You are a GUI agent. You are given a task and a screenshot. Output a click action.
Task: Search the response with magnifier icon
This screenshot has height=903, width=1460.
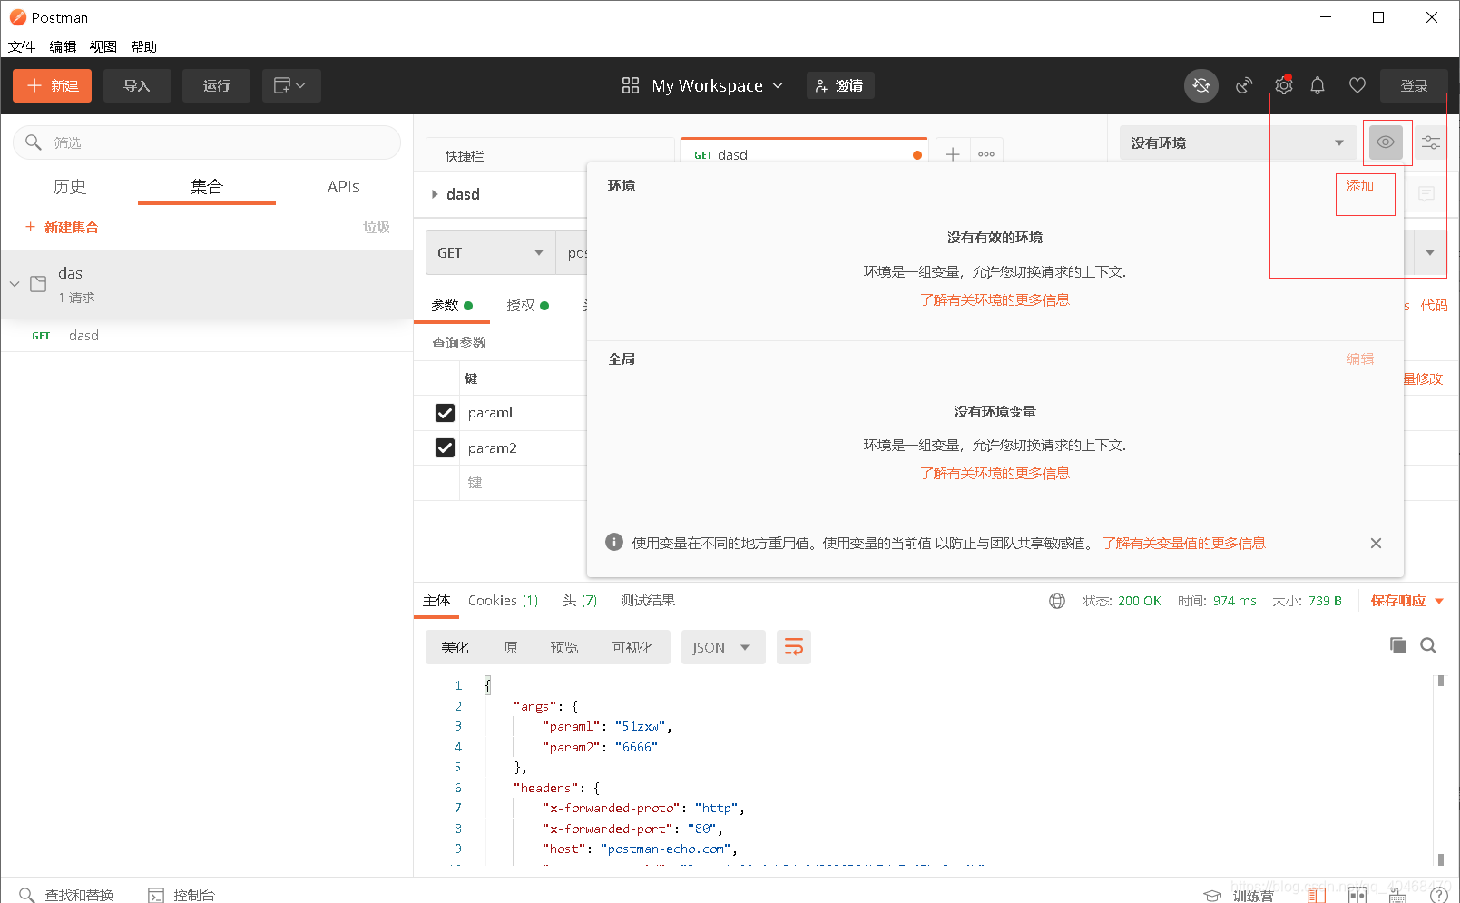tap(1428, 645)
